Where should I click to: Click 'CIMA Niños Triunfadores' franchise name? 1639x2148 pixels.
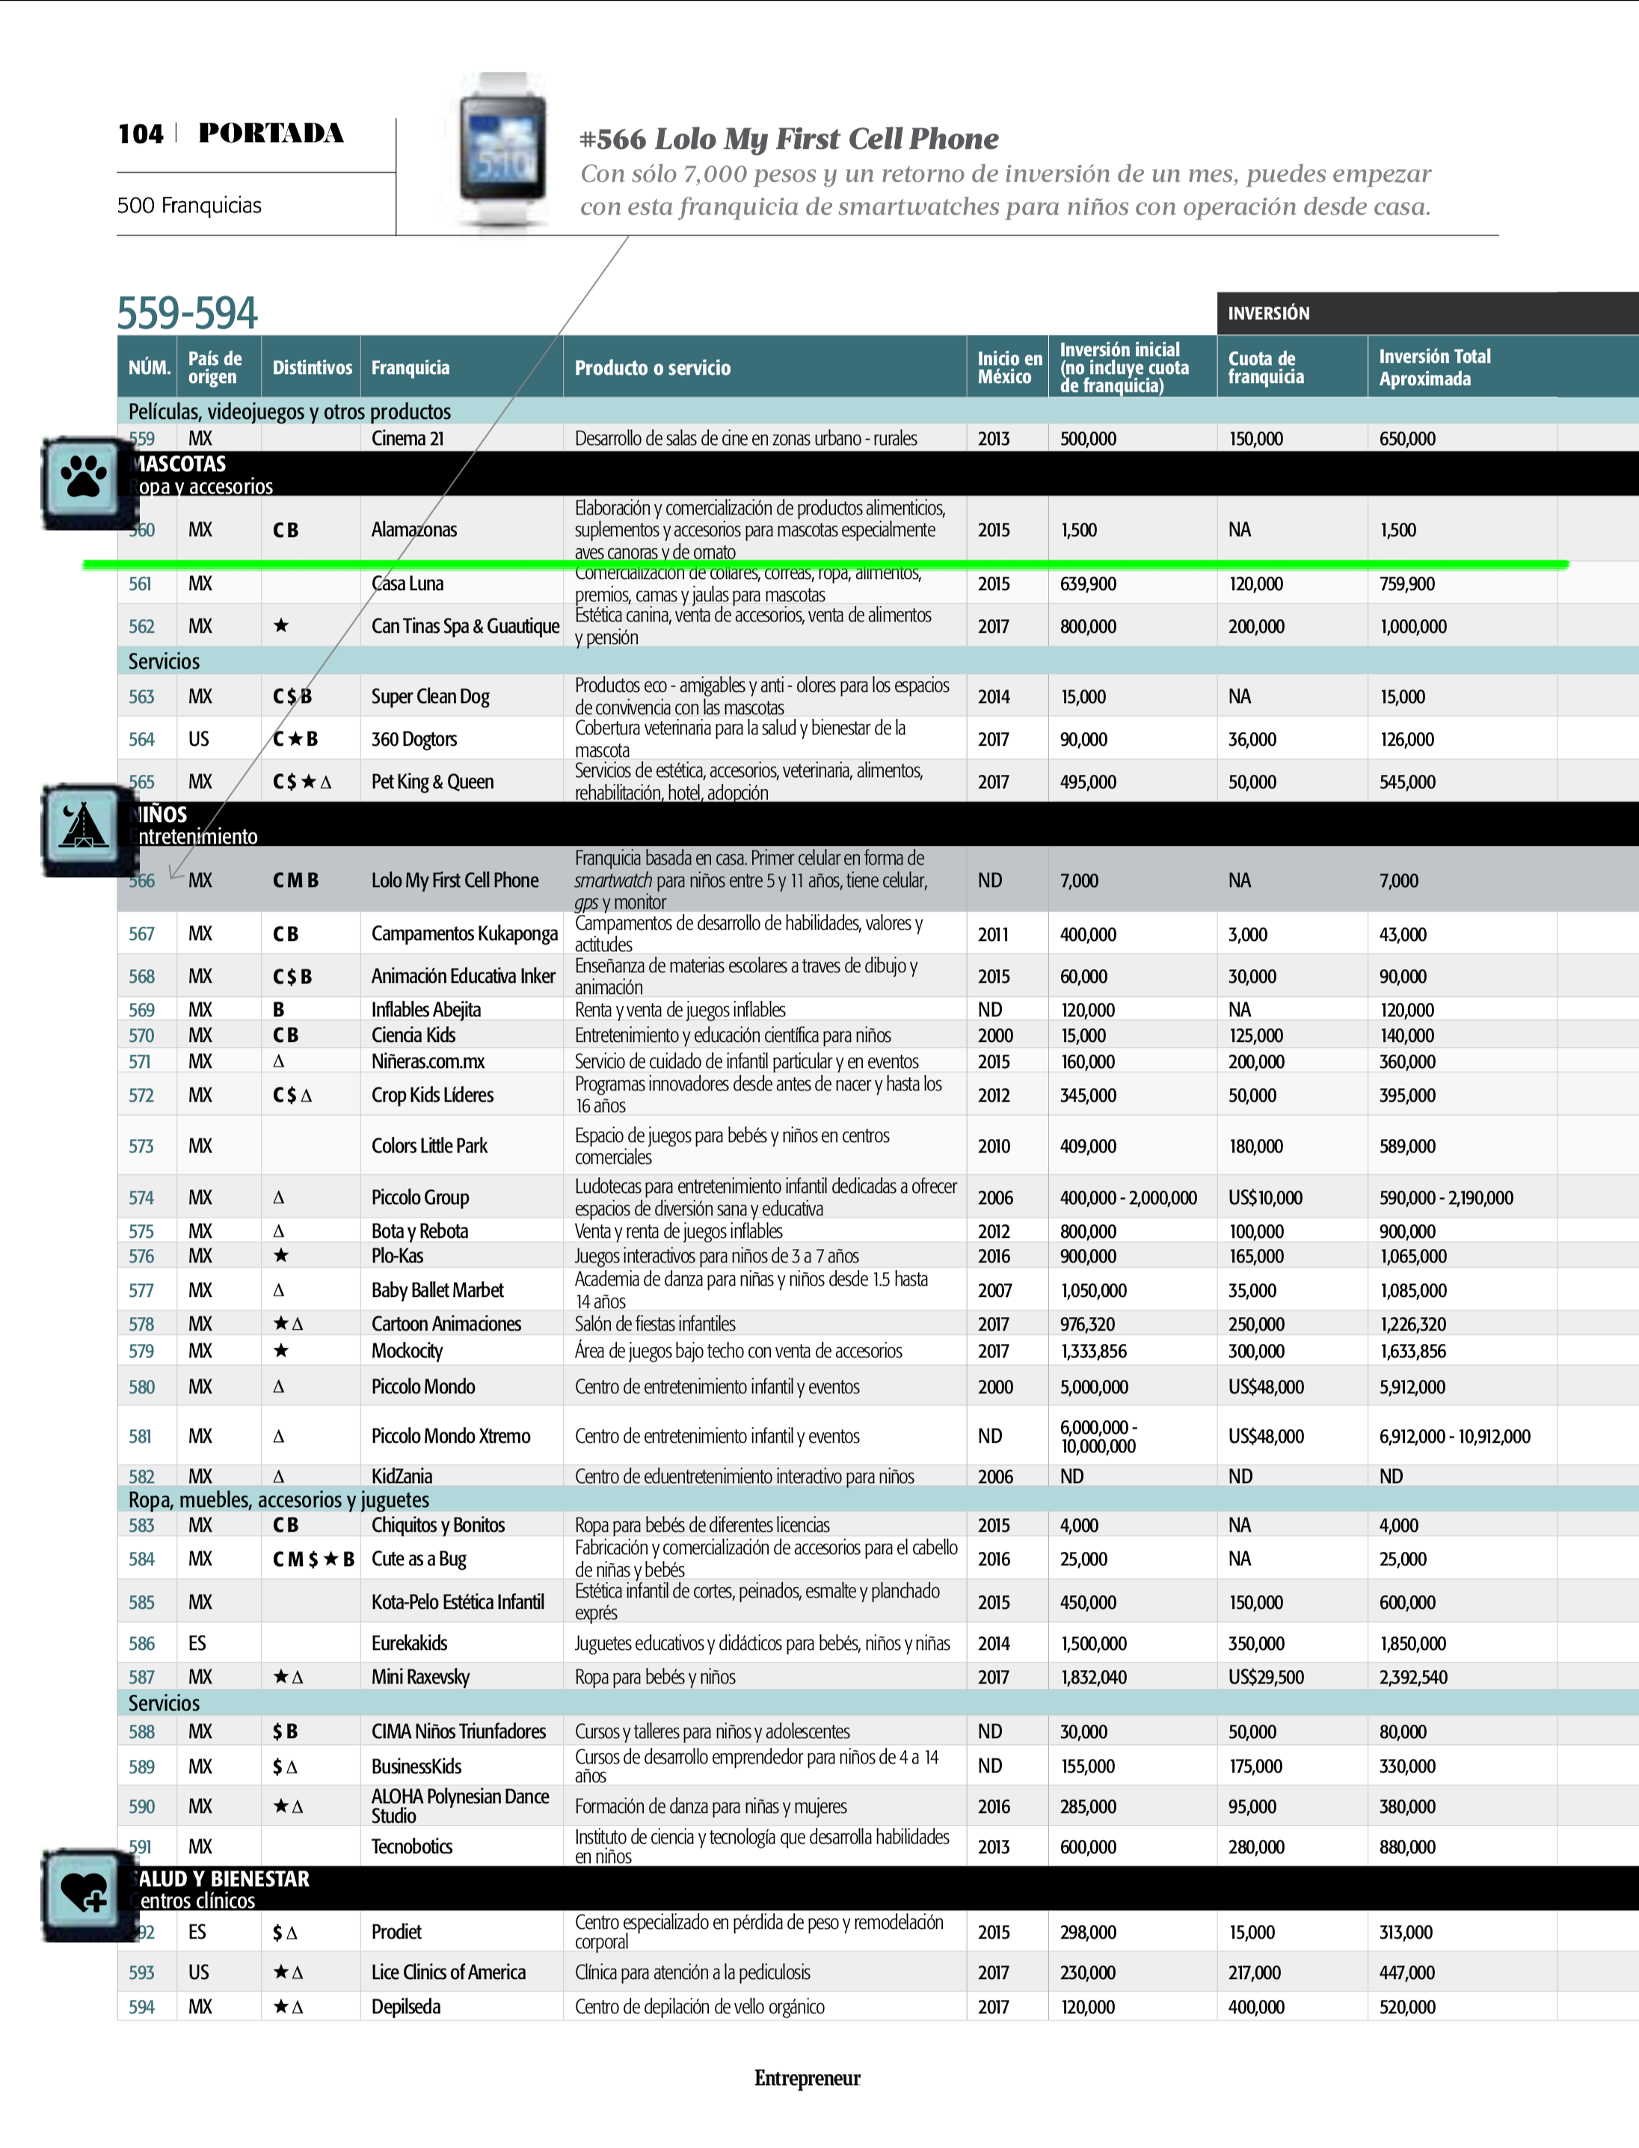[x=458, y=1732]
